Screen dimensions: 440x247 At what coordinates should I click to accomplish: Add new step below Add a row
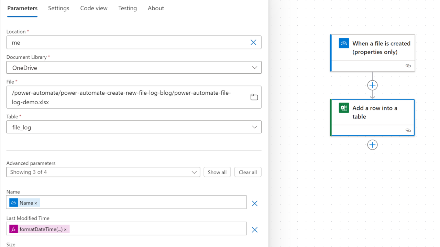pos(372,145)
